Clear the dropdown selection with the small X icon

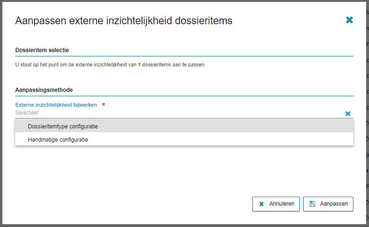click(348, 114)
